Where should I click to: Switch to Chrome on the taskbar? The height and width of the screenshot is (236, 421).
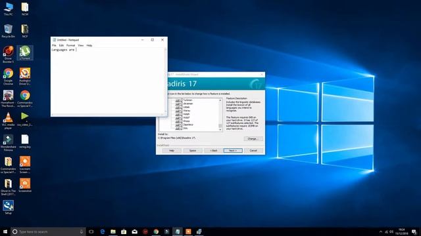(x=156, y=231)
